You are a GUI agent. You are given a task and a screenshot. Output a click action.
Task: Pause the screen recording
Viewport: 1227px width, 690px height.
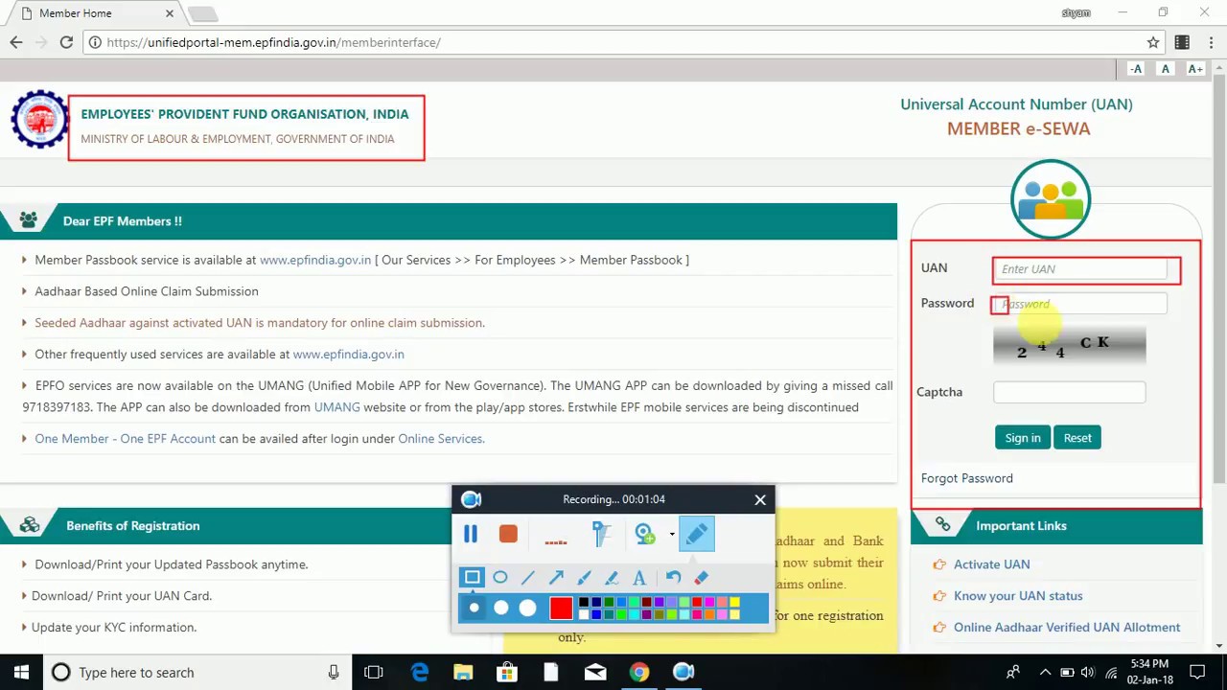(x=471, y=534)
